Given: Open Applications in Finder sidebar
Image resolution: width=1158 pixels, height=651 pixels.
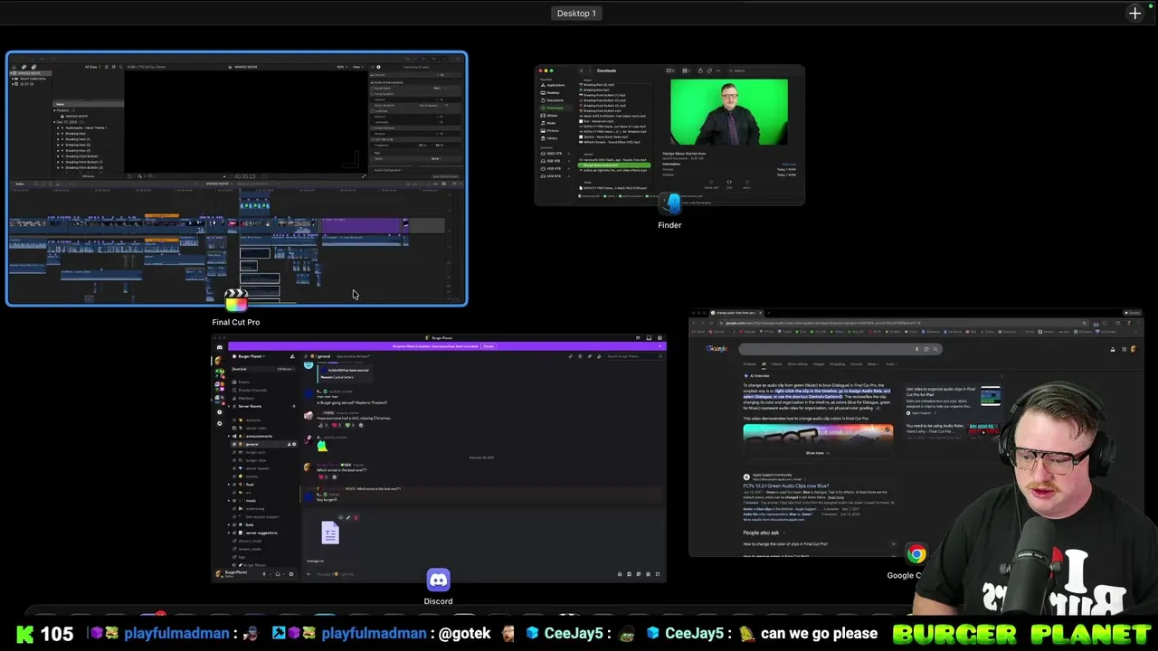Looking at the screenshot, I should point(554,85).
